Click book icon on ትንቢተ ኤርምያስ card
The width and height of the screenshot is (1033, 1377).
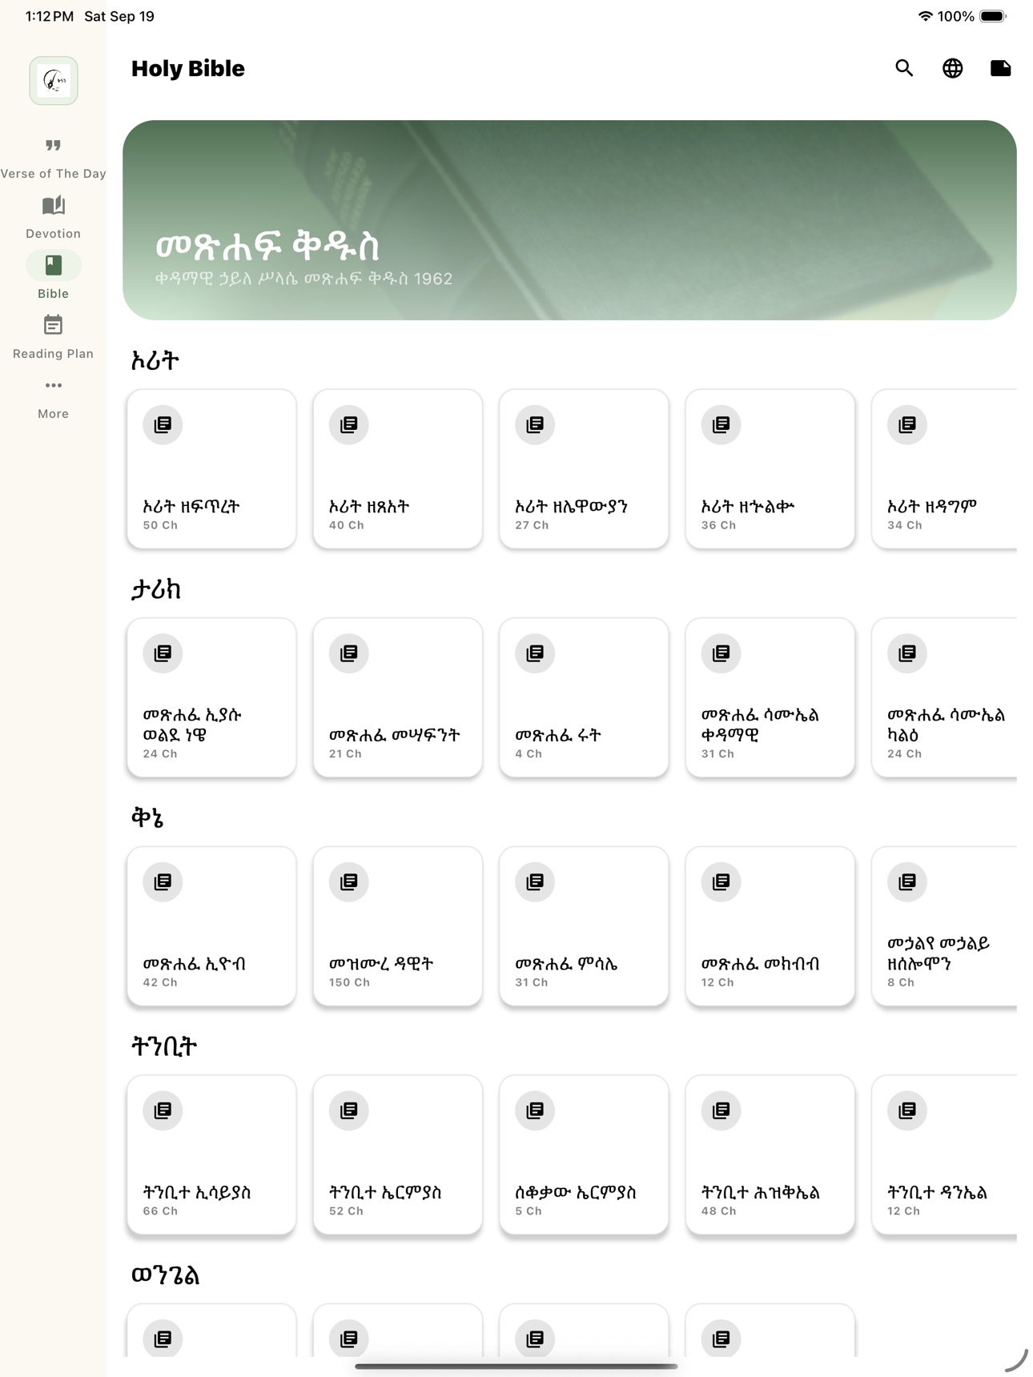point(349,1110)
